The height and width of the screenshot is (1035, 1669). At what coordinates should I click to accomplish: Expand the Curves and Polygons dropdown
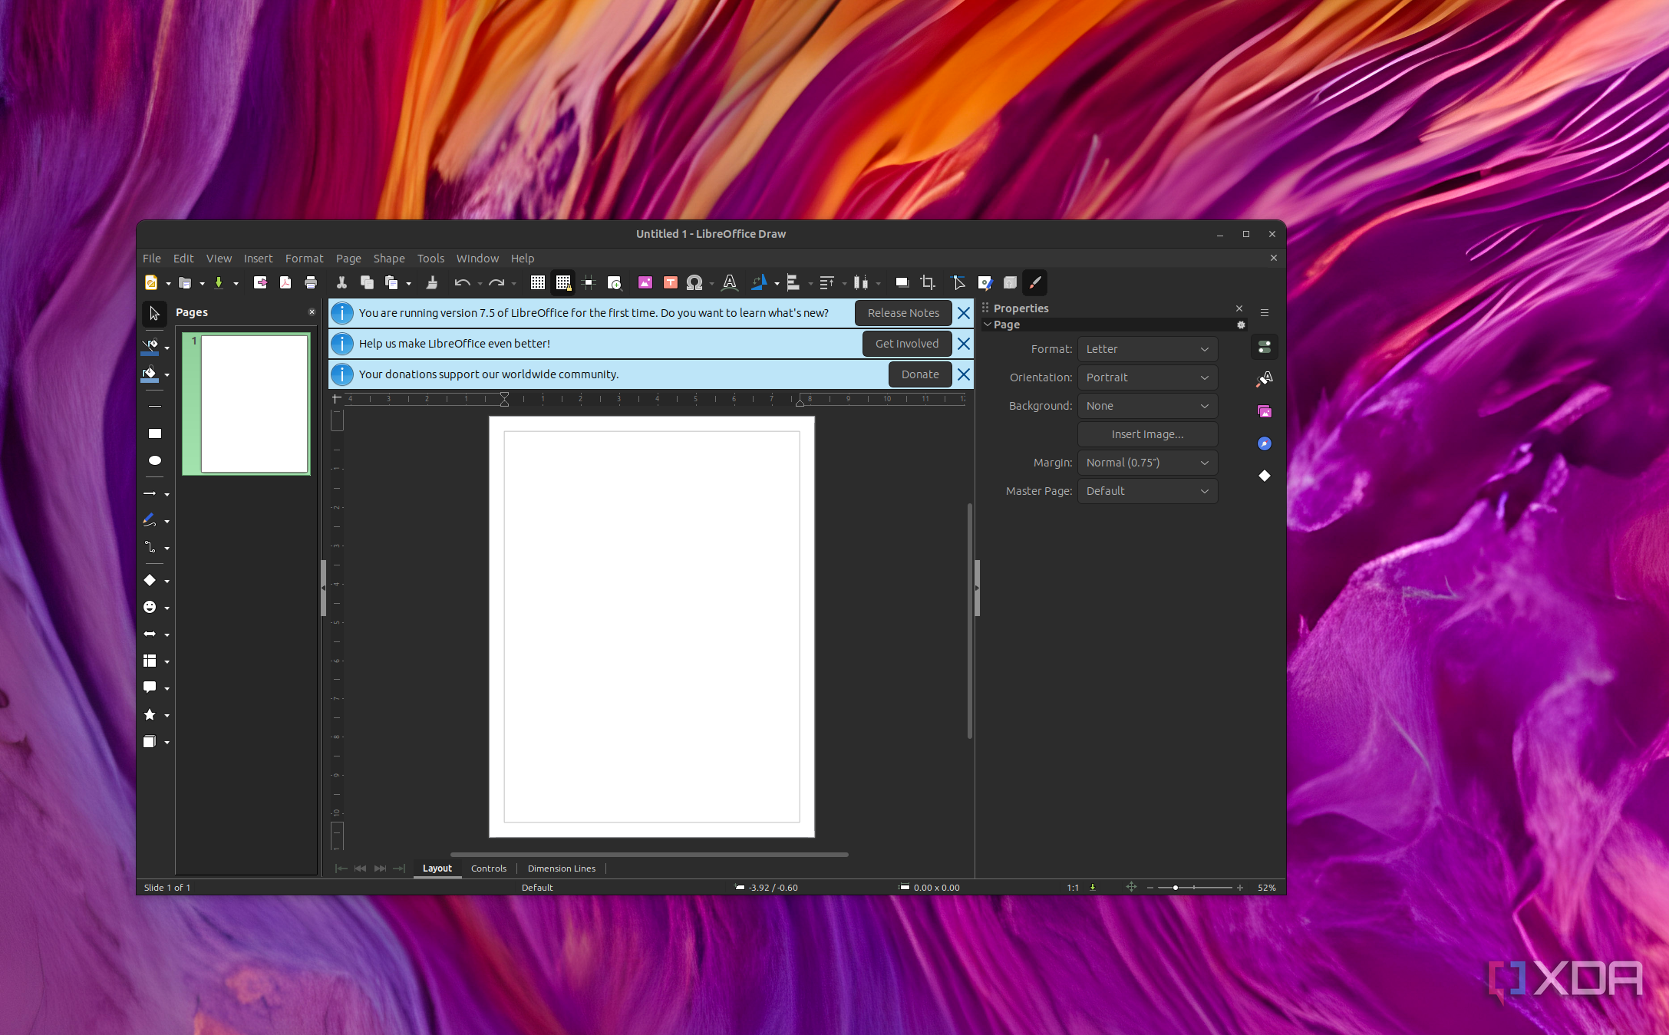click(167, 522)
